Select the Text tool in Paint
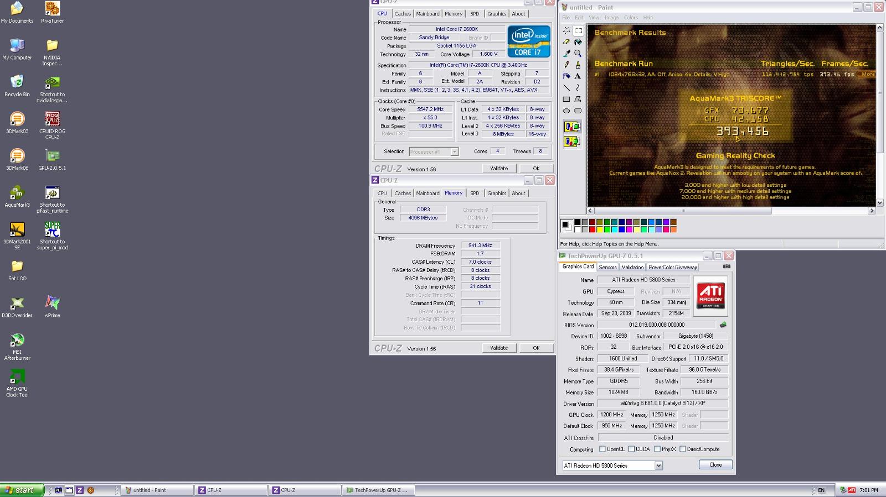Viewport: 886px width, 497px height. pos(578,76)
